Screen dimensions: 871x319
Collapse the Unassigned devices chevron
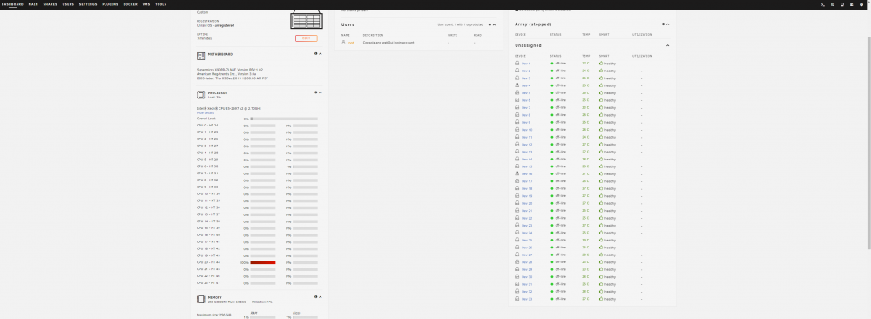point(668,45)
